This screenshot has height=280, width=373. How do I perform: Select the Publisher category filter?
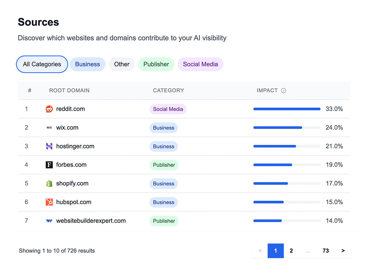(156, 64)
